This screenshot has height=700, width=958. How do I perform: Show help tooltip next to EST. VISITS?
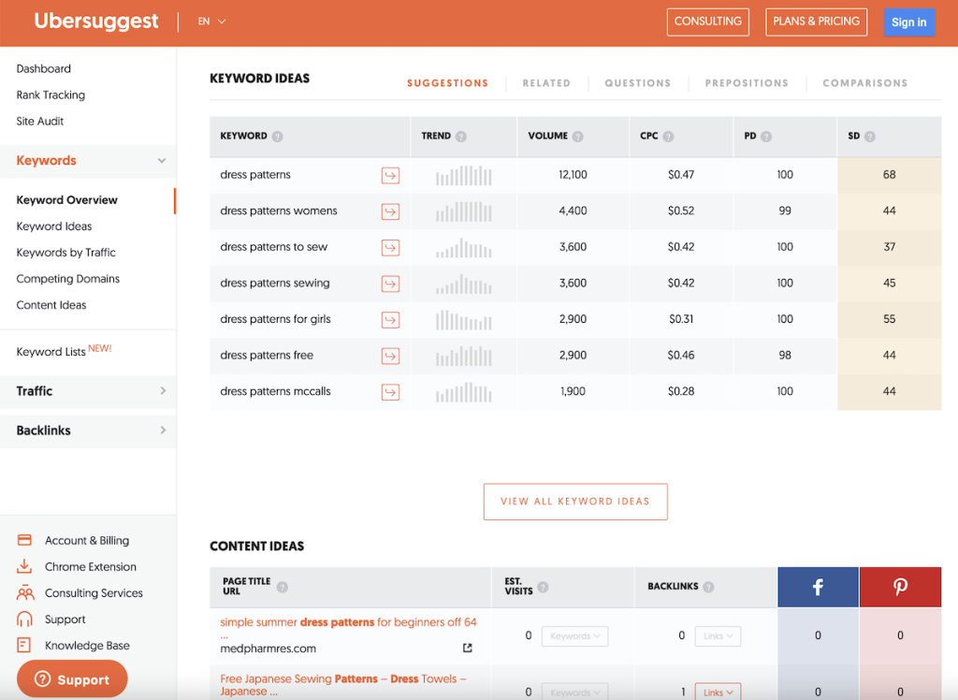(x=544, y=587)
